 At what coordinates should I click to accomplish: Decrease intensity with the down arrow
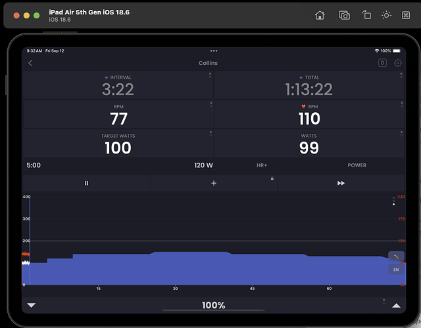pyautogui.click(x=31, y=305)
